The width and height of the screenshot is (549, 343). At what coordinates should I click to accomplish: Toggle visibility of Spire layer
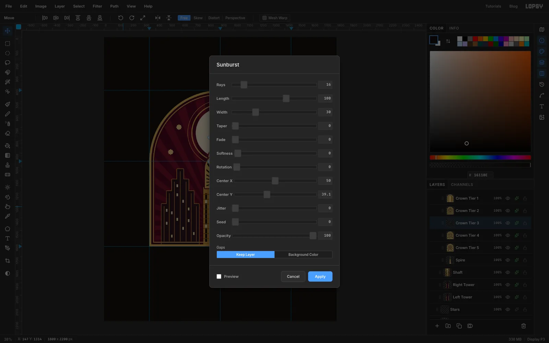pos(508,260)
